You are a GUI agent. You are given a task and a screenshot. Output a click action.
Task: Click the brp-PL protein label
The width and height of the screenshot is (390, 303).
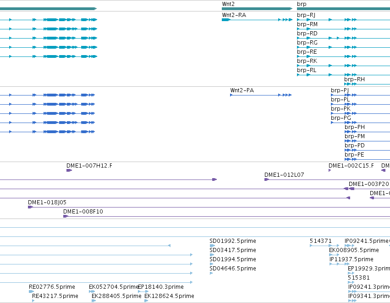tap(340, 100)
